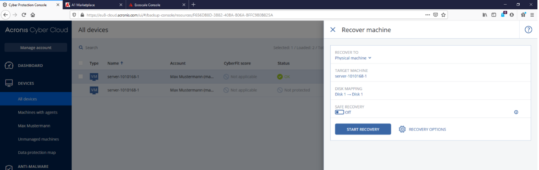
Task: Go forward in browser
Action: pyautogui.click(x=15, y=15)
